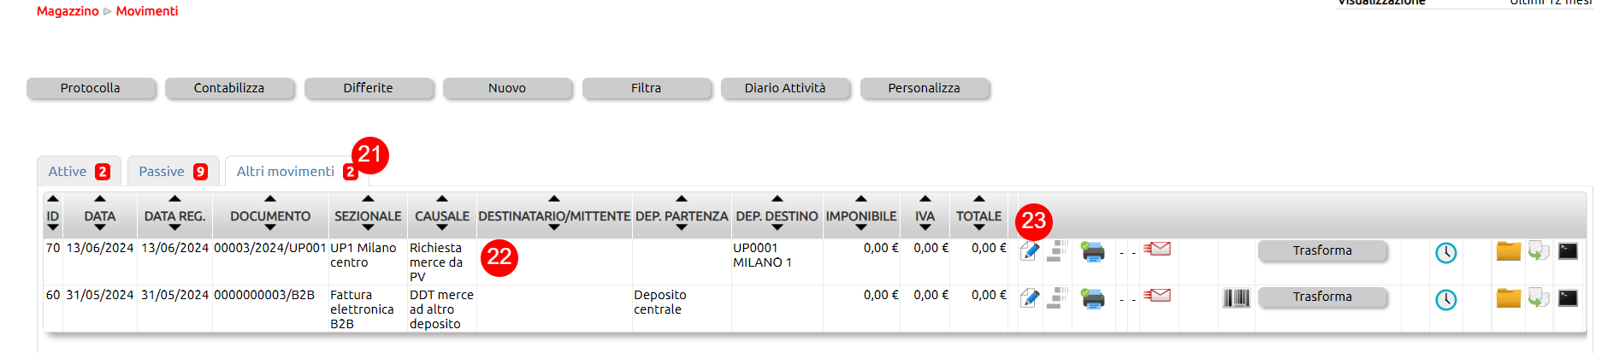Image resolution: width=1607 pixels, height=353 pixels.
Task: Select the Altri movimenti tab
Action: click(x=297, y=171)
